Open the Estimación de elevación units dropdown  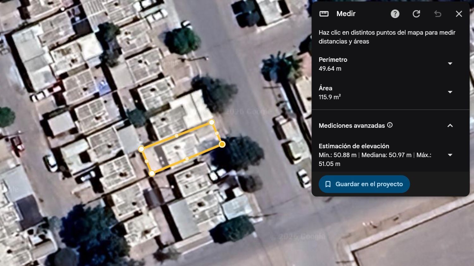(450, 155)
